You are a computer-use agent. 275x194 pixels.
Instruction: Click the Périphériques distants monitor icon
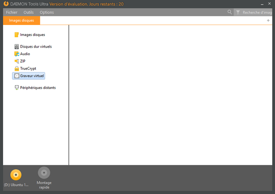(16, 88)
